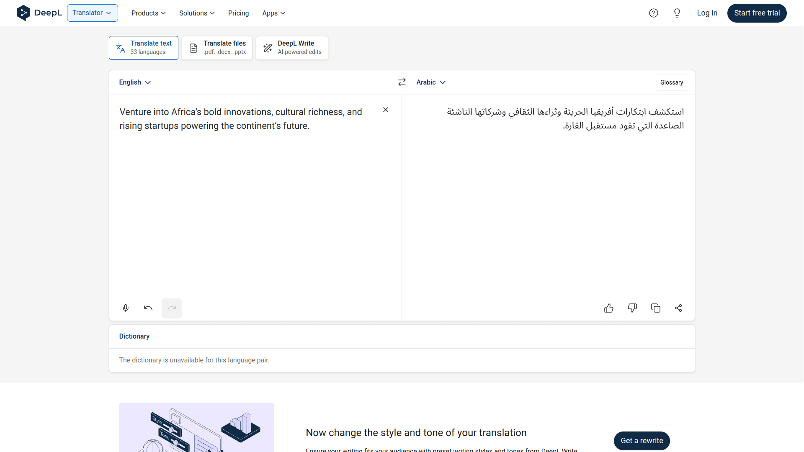
Task: Share the translation
Action: tap(678, 308)
